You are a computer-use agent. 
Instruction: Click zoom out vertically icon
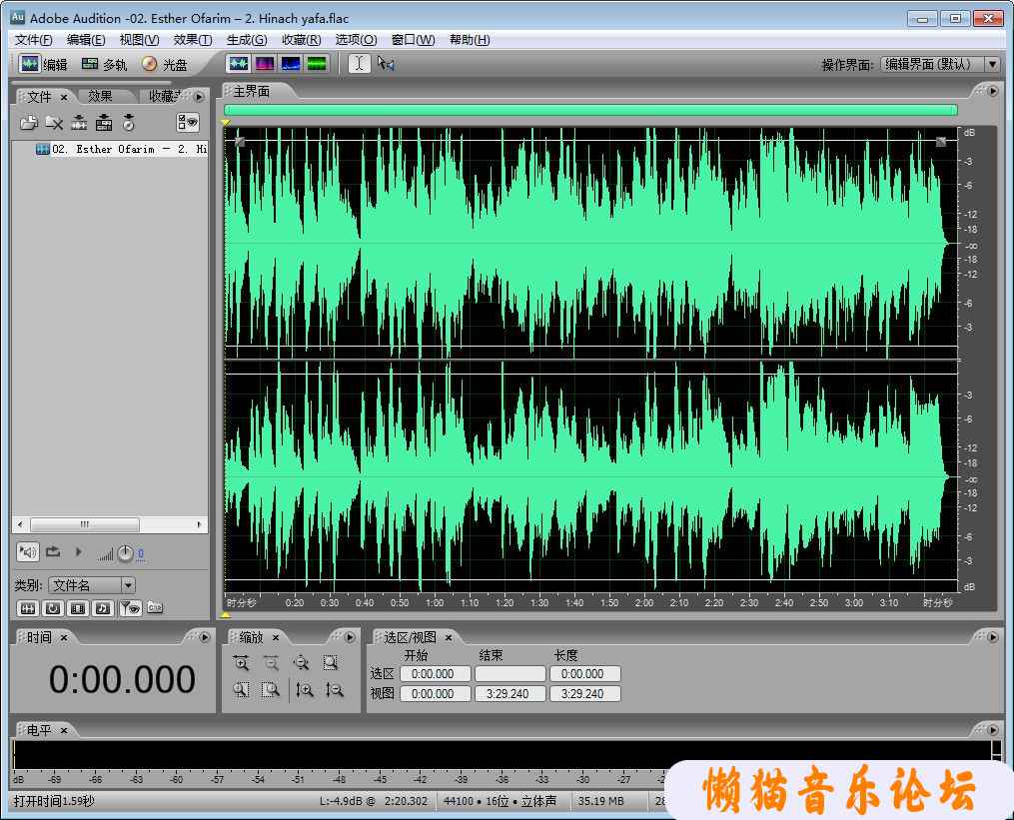tap(334, 690)
